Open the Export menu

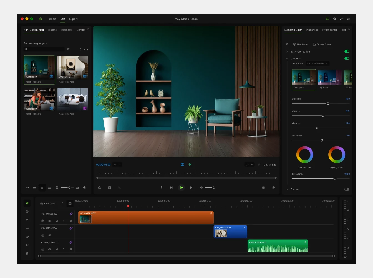(73, 19)
